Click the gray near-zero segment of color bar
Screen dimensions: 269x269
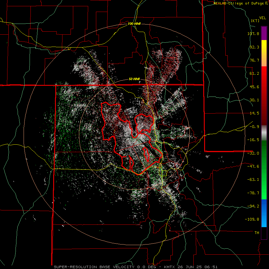tap(264, 133)
